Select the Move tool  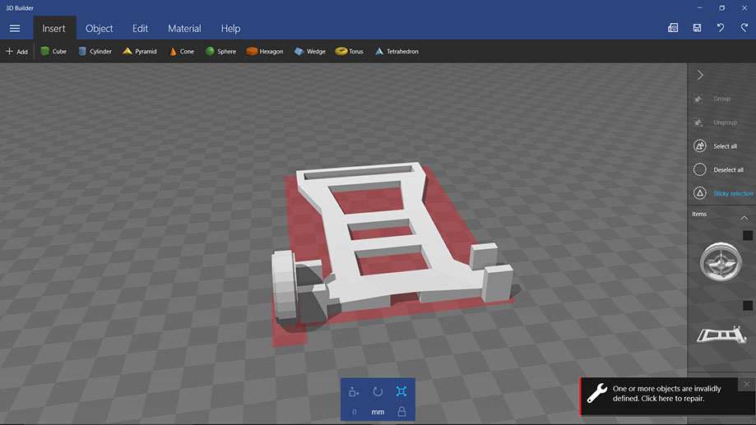[354, 392]
